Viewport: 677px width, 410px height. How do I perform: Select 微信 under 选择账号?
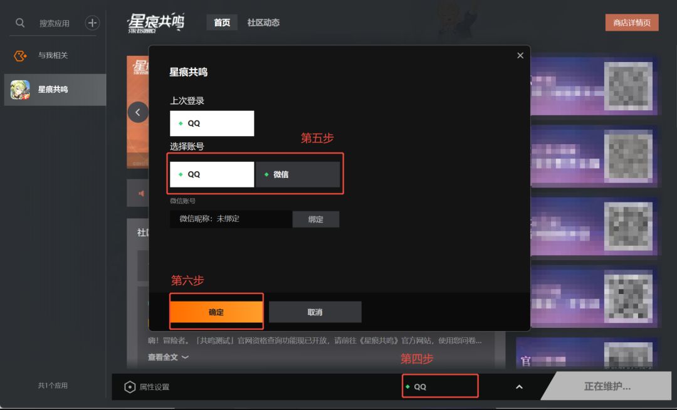coord(298,174)
